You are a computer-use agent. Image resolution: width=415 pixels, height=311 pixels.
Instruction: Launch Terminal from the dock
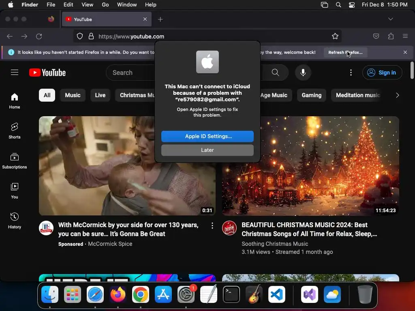point(231,294)
